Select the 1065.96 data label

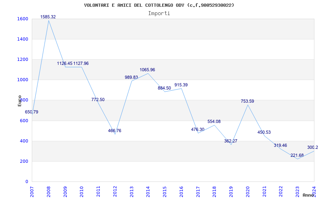click(147, 70)
